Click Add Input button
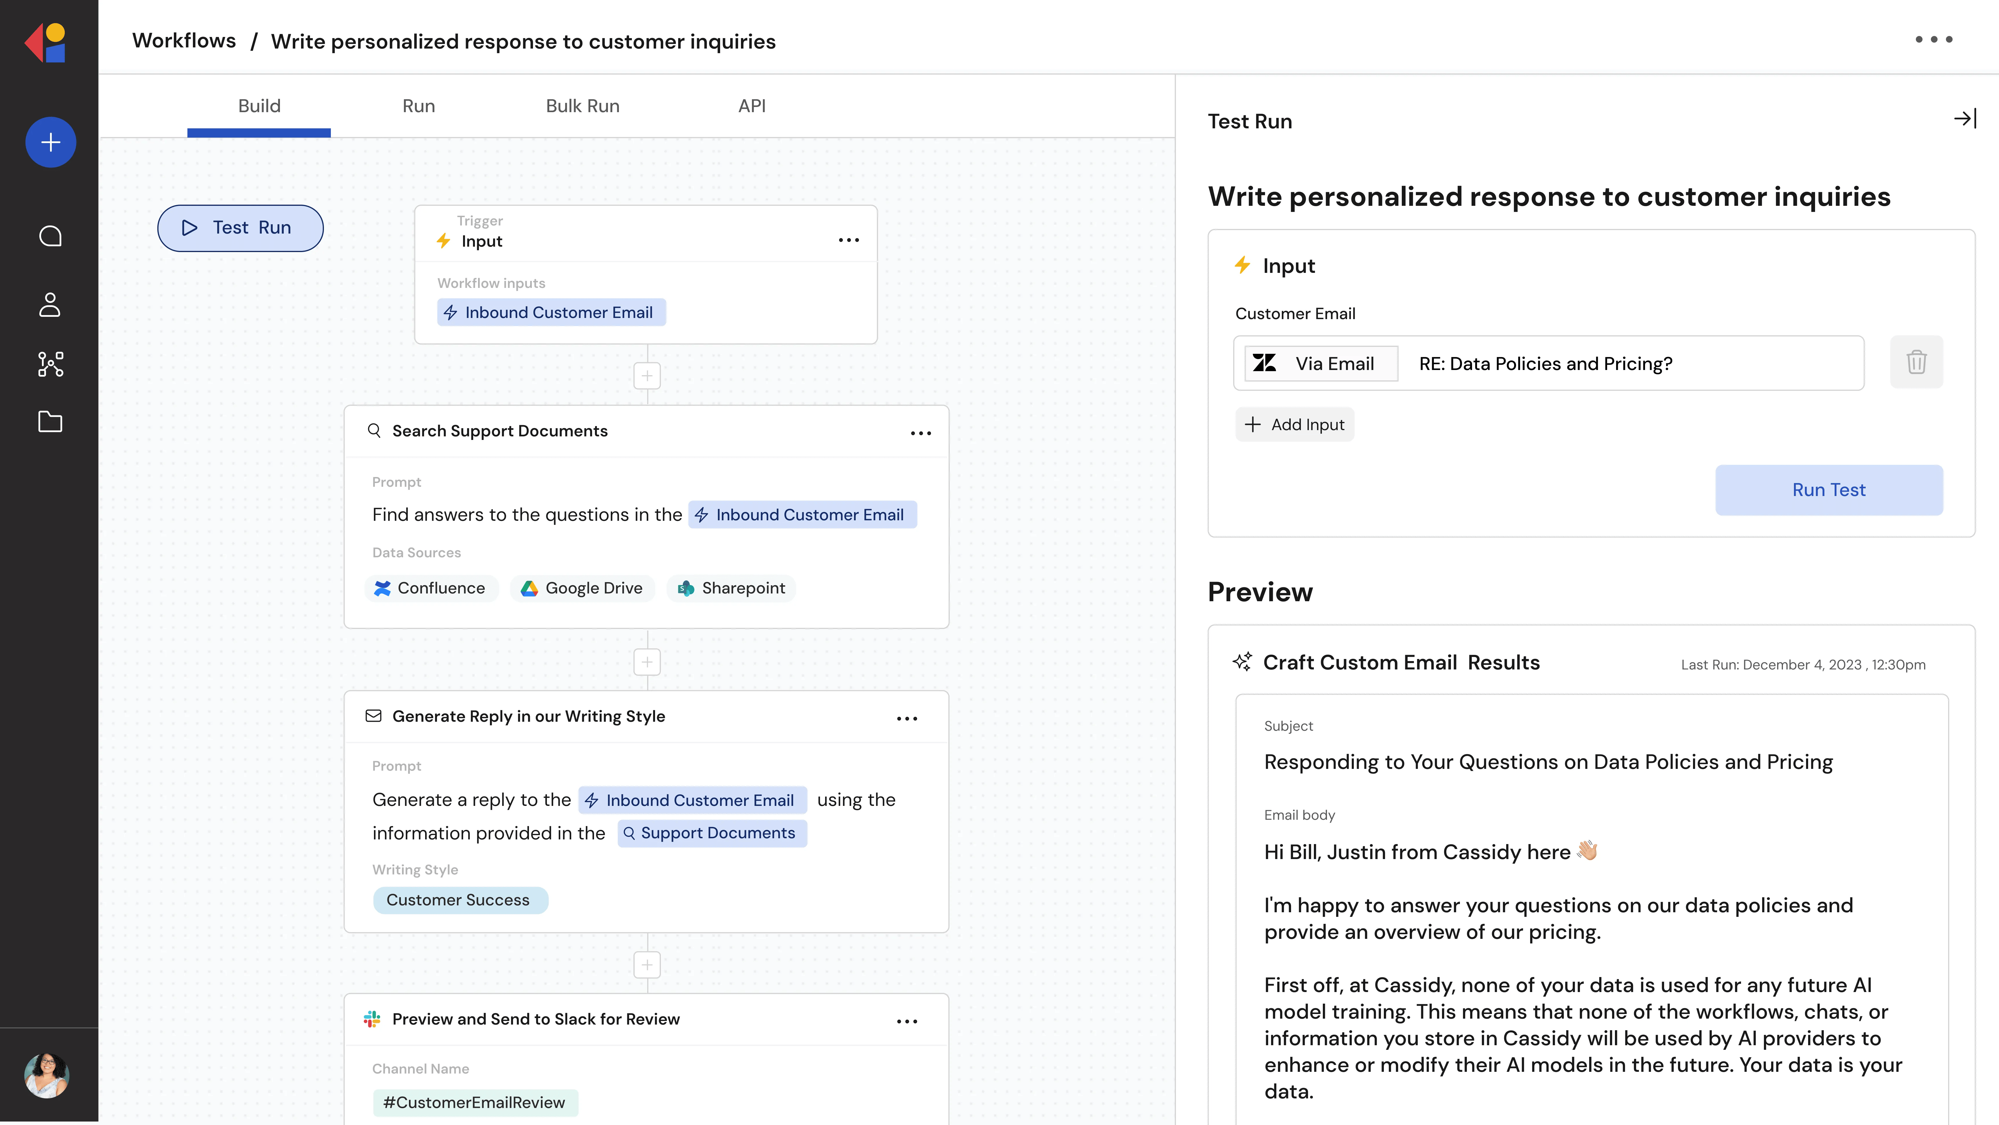1999x1125 pixels. (1294, 424)
